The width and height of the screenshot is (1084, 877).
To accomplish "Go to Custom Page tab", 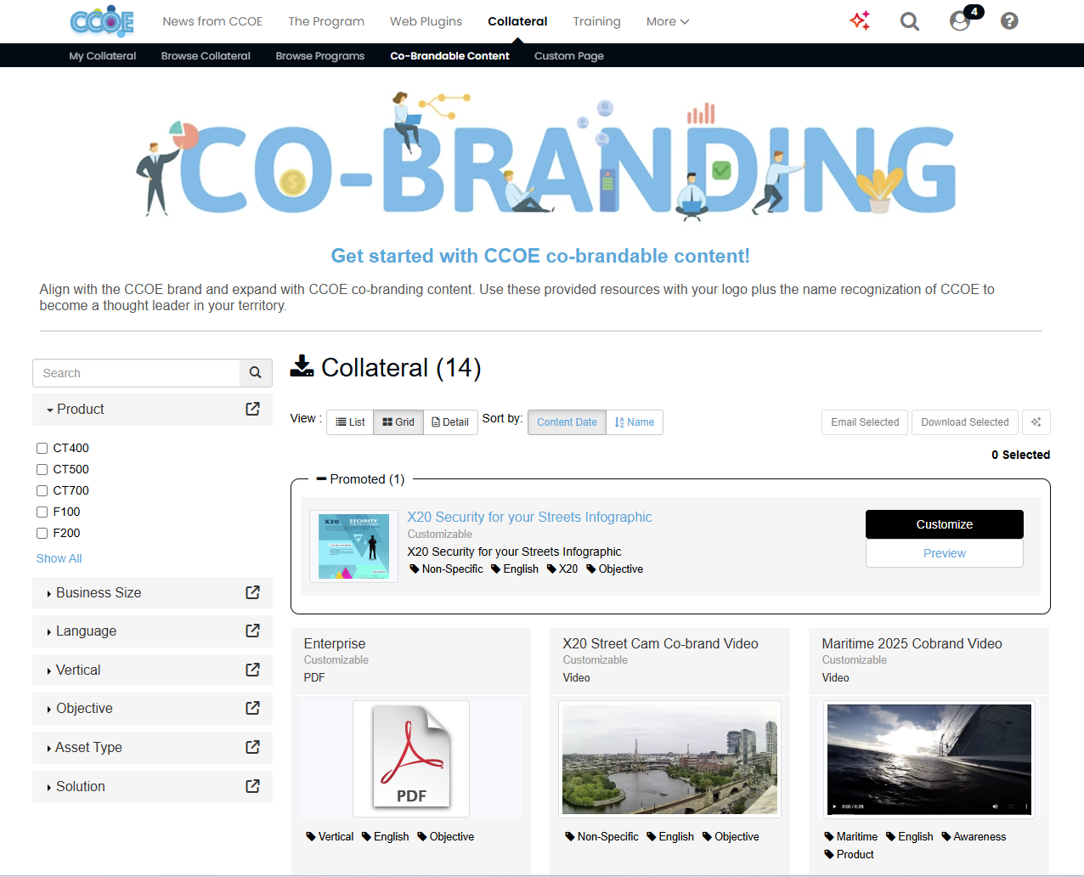I will (x=569, y=56).
